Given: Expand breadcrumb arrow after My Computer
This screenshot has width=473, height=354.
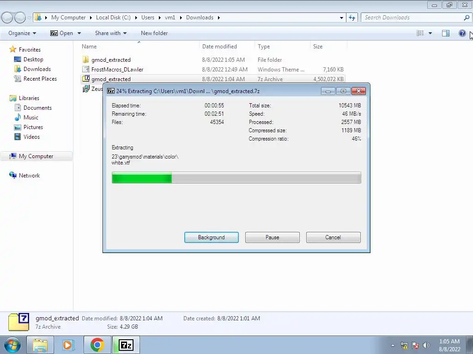Looking at the screenshot, I should click(91, 18).
